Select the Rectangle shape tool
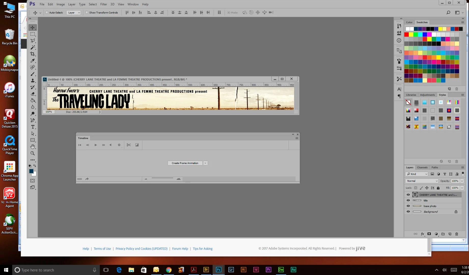The height and width of the screenshot is (275, 469). pos(33,140)
